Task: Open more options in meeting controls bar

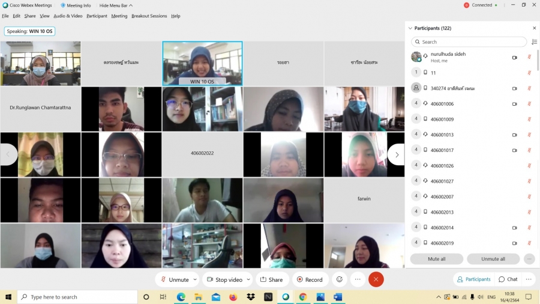Action: (358, 279)
